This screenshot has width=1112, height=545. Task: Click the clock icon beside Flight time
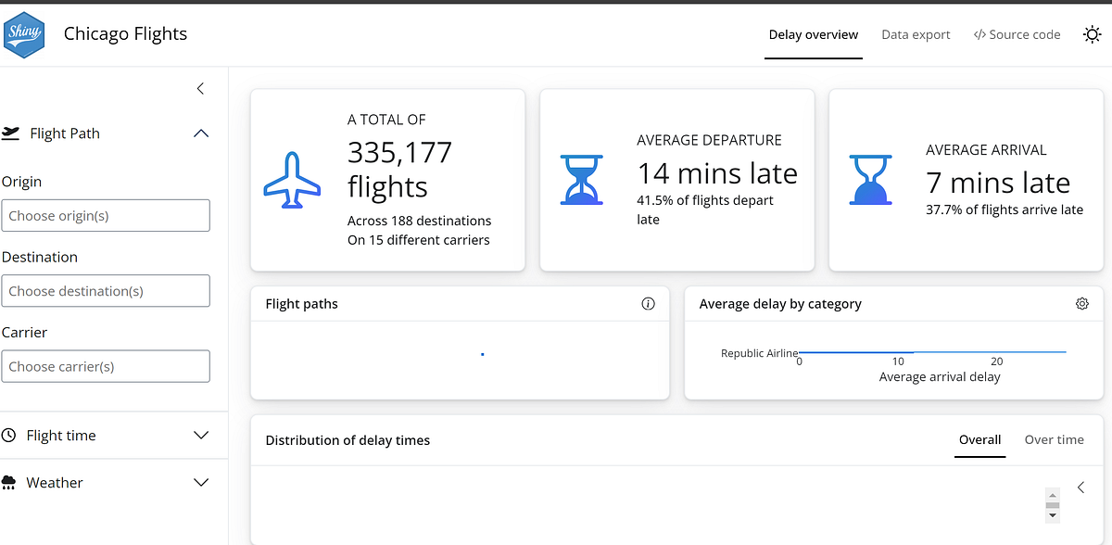click(x=9, y=435)
